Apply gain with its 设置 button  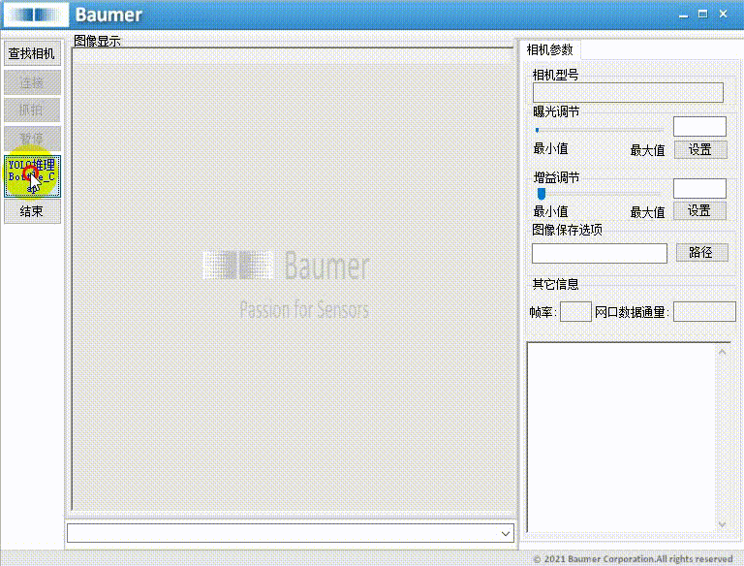(x=699, y=211)
